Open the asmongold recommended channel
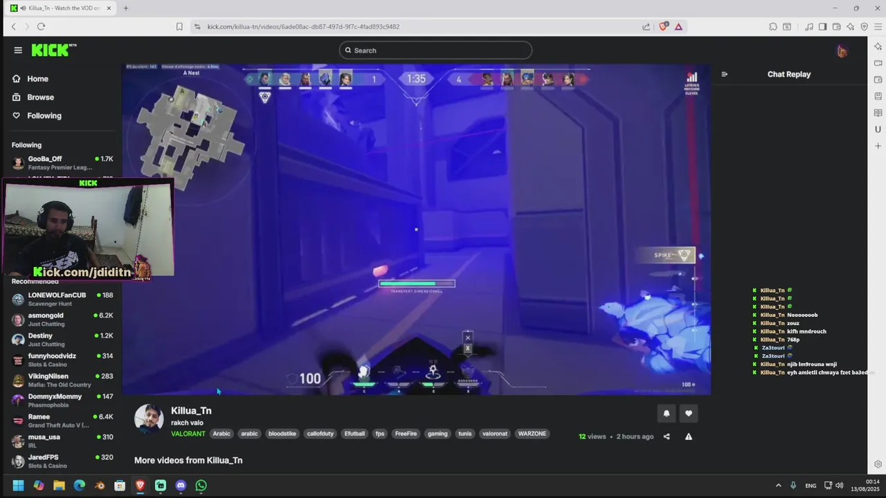The image size is (886, 498). (62, 320)
